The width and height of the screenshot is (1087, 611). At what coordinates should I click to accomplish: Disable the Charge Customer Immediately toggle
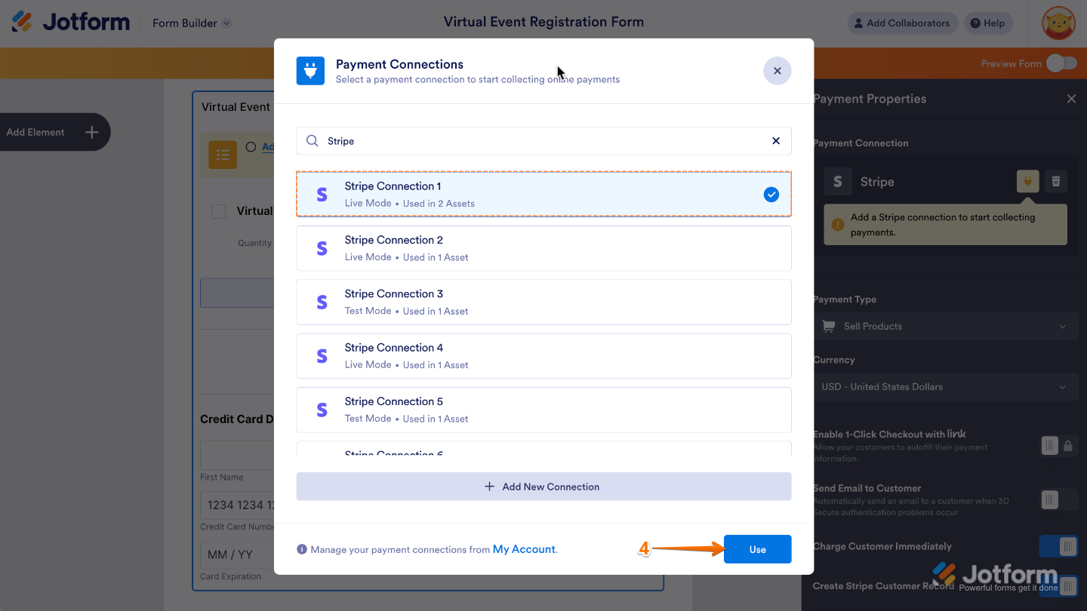pyautogui.click(x=1058, y=546)
